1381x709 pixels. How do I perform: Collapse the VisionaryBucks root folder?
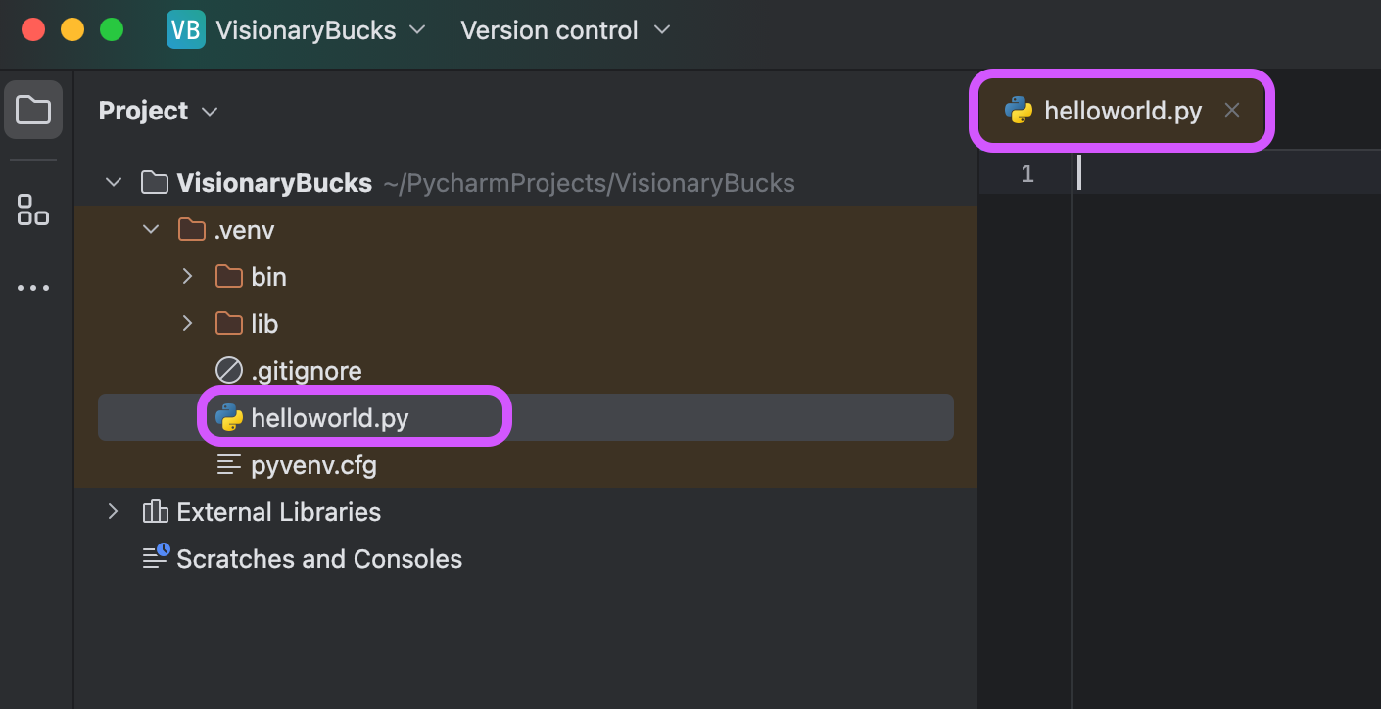click(x=114, y=183)
